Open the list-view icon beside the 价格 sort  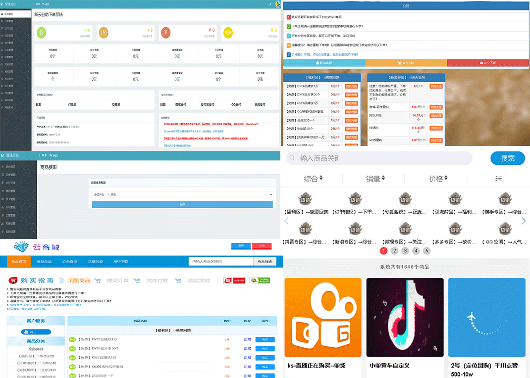click(498, 179)
